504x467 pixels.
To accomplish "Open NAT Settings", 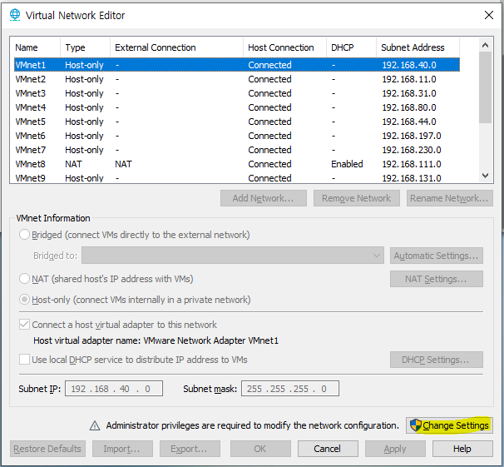I will coord(437,279).
